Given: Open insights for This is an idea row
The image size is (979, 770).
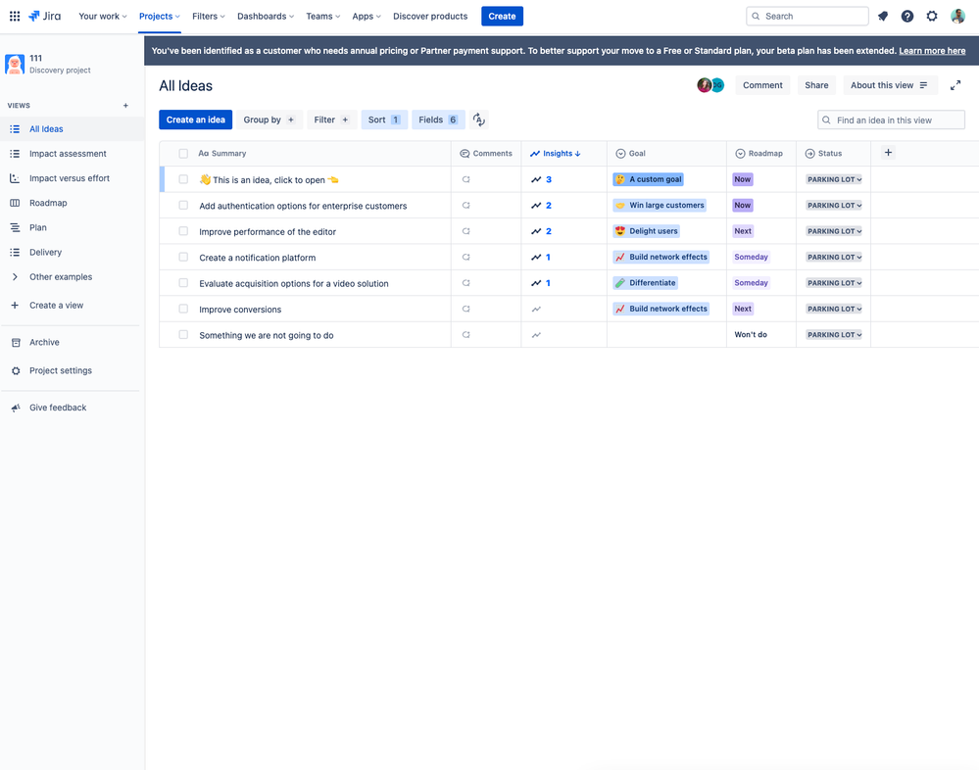Looking at the screenshot, I should coord(541,179).
